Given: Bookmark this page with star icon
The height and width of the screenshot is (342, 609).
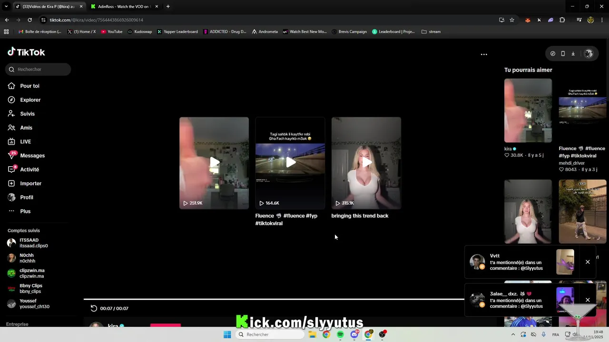Looking at the screenshot, I should pyautogui.click(x=512, y=20).
